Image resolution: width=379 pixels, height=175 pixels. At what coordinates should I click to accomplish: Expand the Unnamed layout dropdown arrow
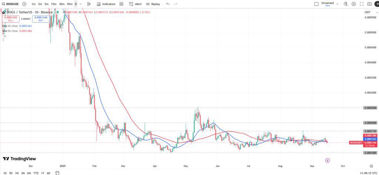pos(337,4)
